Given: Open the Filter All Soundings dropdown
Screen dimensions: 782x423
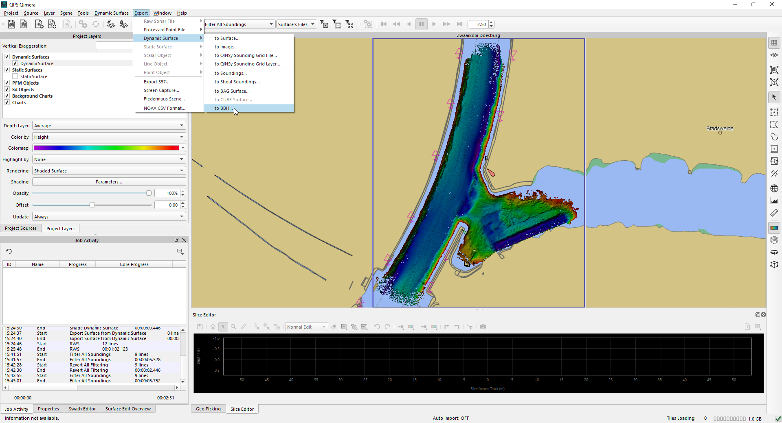Looking at the screenshot, I should 239,24.
